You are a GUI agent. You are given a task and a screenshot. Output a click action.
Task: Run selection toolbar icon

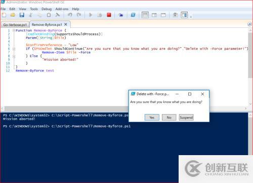(x=100, y=15)
